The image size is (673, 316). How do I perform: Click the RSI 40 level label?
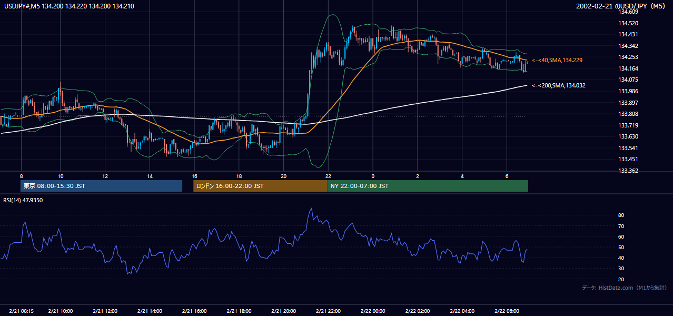tap(621, 258)
